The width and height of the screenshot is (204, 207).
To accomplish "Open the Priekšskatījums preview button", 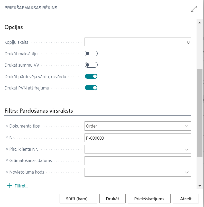I will (149, 199).
